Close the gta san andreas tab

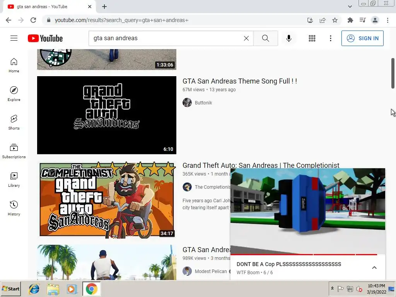[x=90, y=7]
